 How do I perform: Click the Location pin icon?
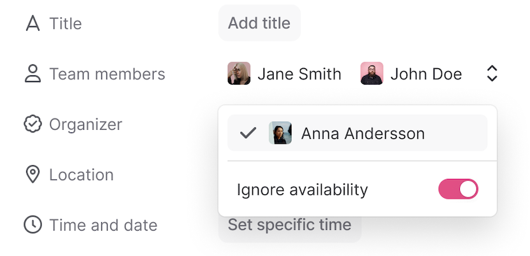click(32, 174)
